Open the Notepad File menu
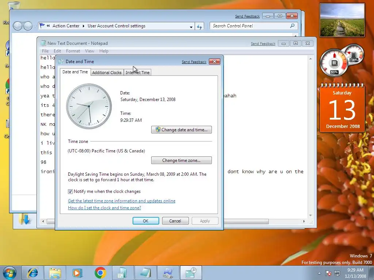Viewport: 374px width, 280px height. [45, 51]
